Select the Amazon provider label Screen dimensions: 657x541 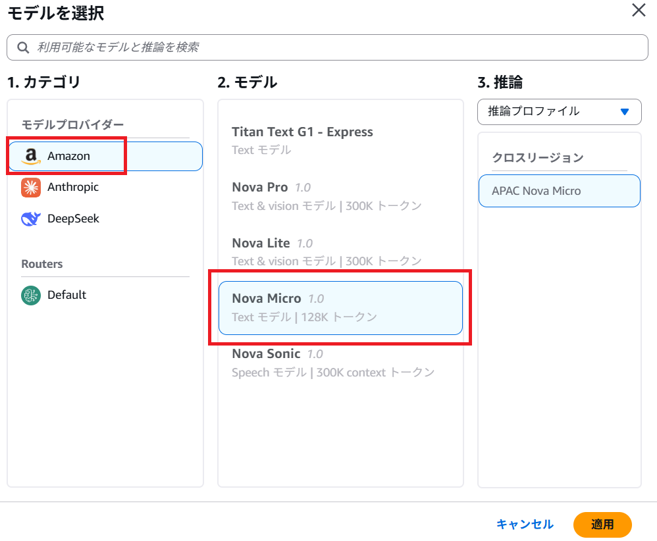point(68,156)
